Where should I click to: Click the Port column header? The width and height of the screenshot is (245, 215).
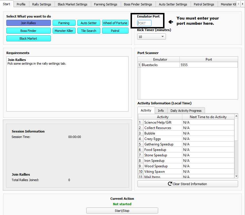(208, 59)
